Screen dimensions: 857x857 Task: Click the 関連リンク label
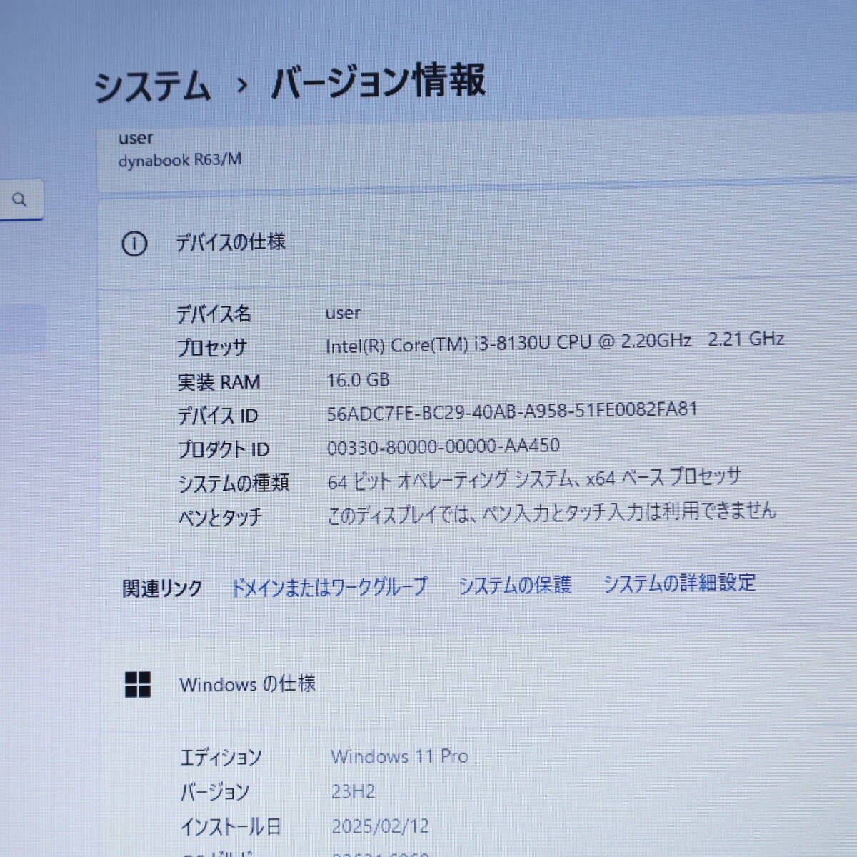click(162, 589)
